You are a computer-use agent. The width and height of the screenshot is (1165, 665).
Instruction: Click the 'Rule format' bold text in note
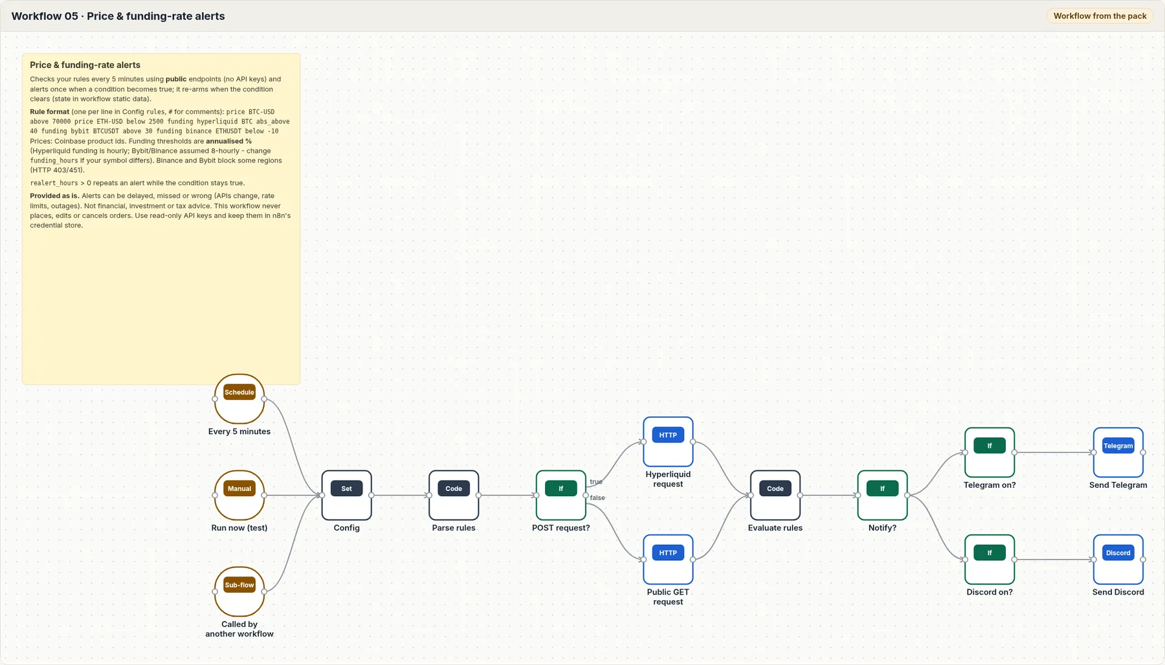point(49,112)
